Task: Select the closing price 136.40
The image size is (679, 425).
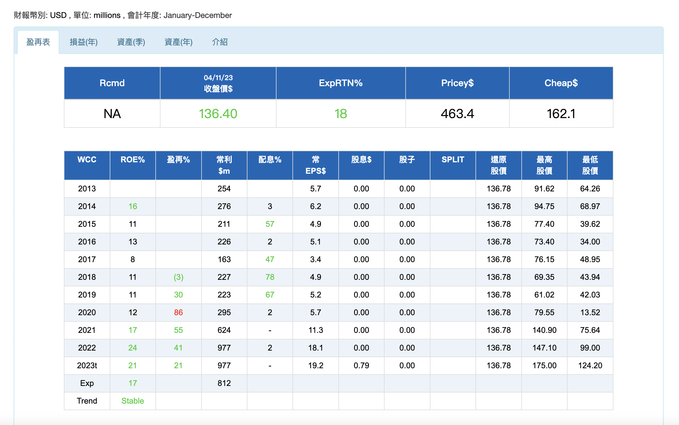Action: (x=218, y=114)
